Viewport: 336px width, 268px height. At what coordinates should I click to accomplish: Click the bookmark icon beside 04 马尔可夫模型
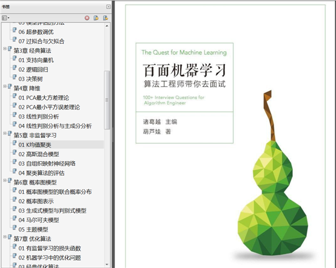click(x=15, y=218)
